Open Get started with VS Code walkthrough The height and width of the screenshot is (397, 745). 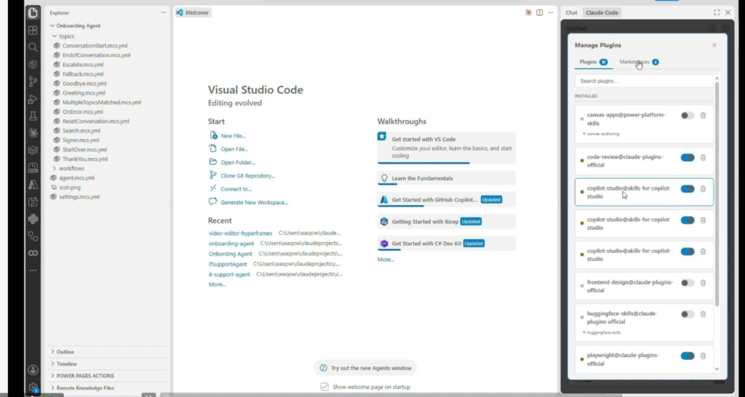[447, 148]
